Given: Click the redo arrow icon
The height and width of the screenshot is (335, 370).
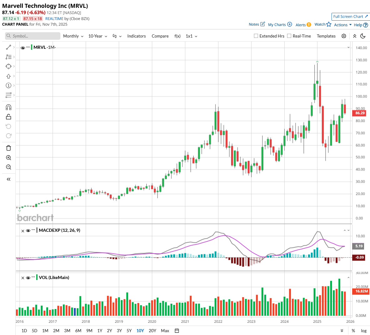Looking at the screenshot, I should (x=8, y=136).
